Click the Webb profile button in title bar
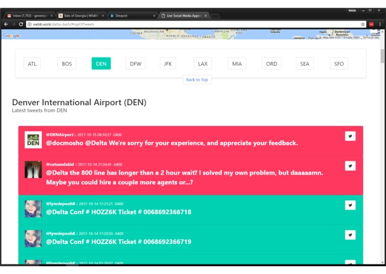386x274 pixels. pos(352,11)
